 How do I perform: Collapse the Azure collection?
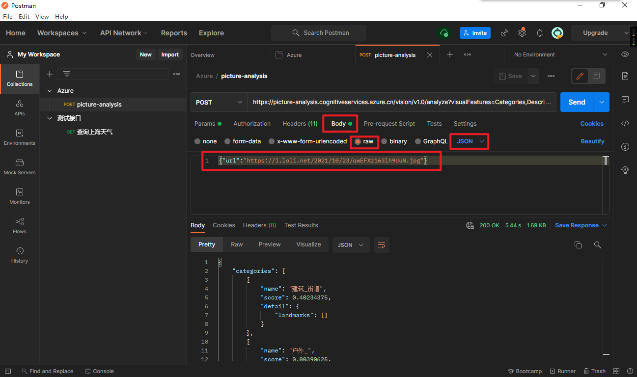(50, 91)
